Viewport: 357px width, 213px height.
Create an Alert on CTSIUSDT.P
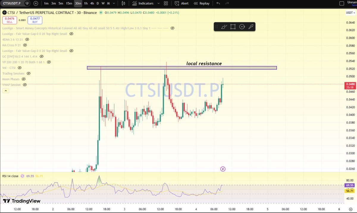[181, 3]
